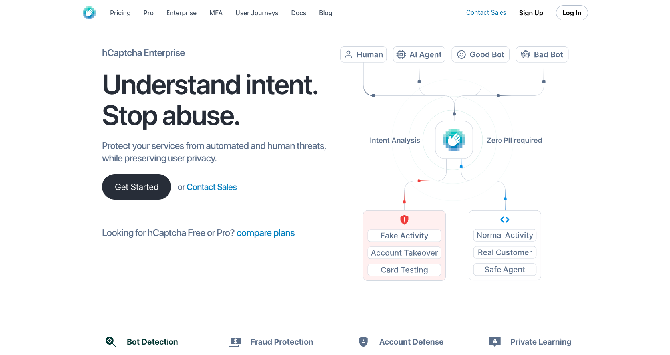Click the red shield alert icon

[x=404, y=220]
